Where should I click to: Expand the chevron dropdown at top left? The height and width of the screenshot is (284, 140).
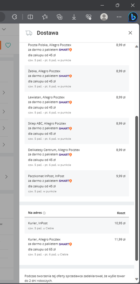(x=4, y=29)
